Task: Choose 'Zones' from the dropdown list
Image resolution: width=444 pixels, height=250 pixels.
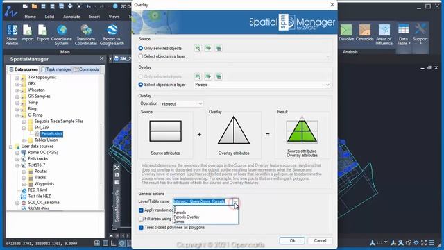Action: 179,222
